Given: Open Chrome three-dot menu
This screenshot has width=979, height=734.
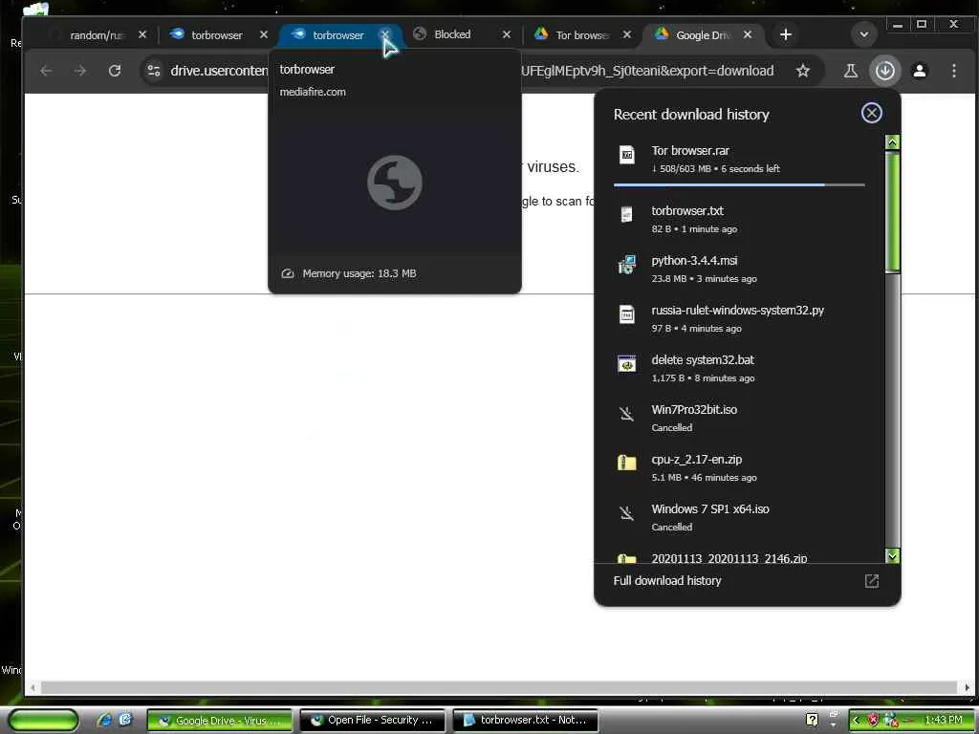Looking at the screenshot, I should click(x=953, y=71).
